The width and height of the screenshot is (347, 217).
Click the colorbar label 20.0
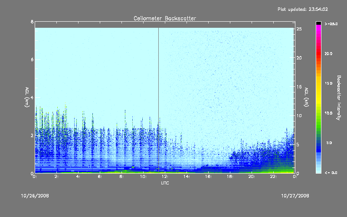coord(328,53)
